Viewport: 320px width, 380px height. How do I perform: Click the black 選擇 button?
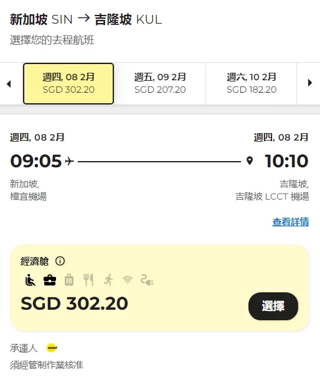pos(273,306)
